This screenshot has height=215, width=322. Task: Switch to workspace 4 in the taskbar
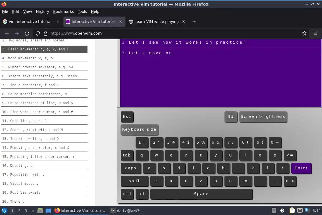point(32,211)
